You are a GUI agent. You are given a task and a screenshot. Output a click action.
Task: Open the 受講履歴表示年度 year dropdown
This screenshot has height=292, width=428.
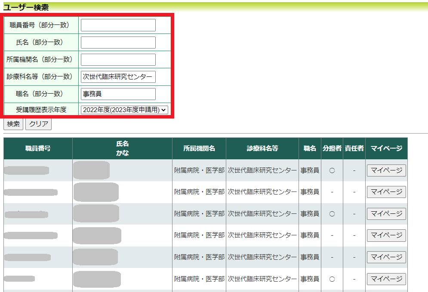[x=124, y=110]
